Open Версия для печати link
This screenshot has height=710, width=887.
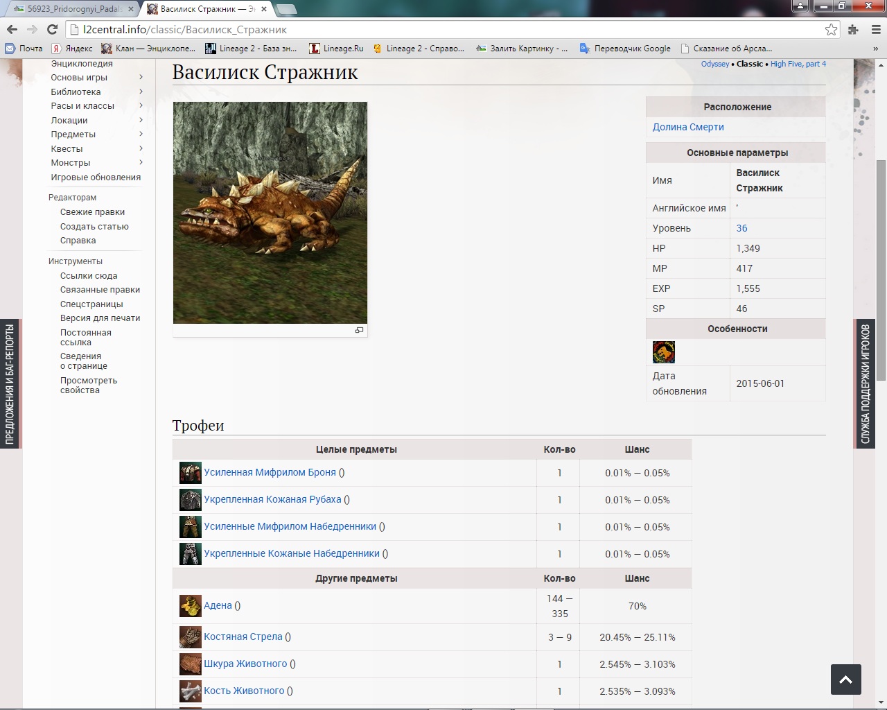(x=100, y=318)
